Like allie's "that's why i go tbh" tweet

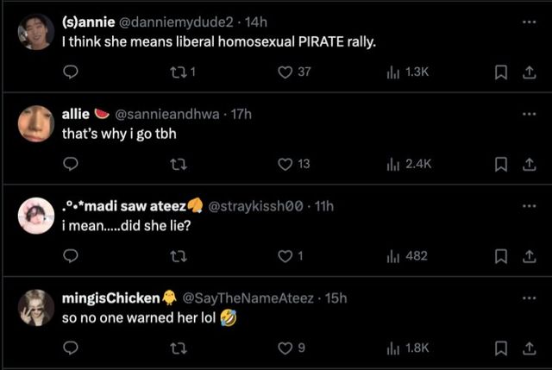tap(285, 164)
